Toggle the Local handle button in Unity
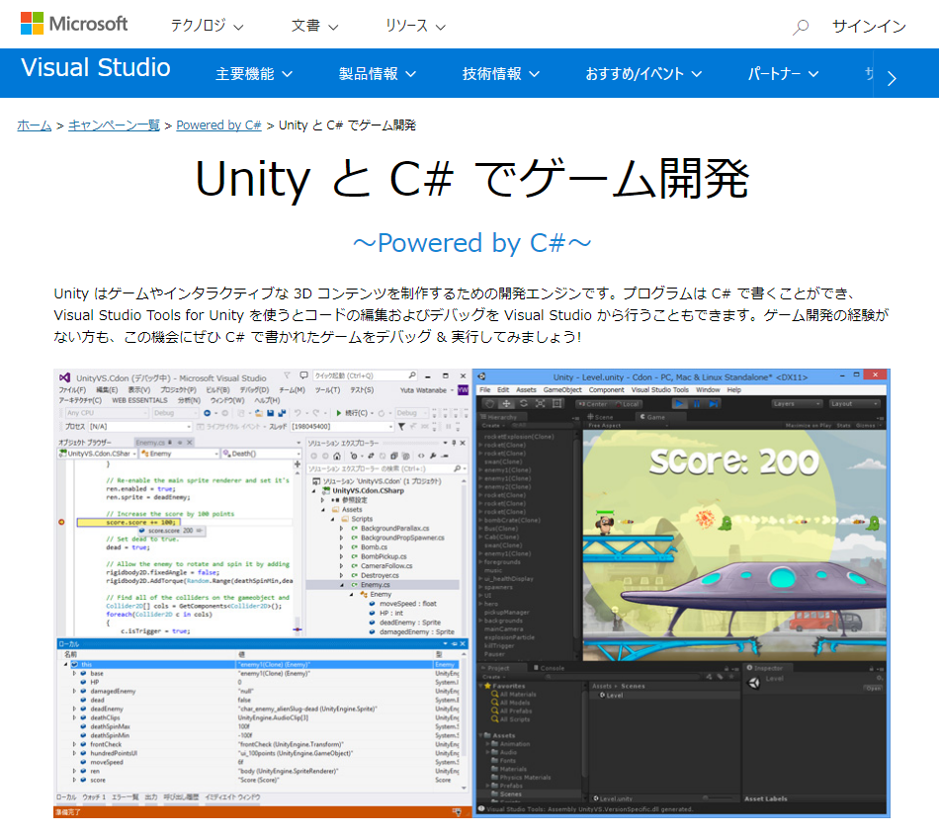The width and height of the screenshot is (939, 833). coord(627,403)
